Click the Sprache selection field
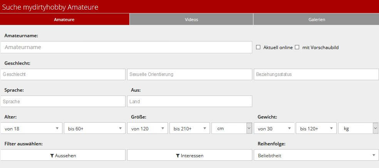The width and height of the screenshot is (379, 168). coord(63,101)
